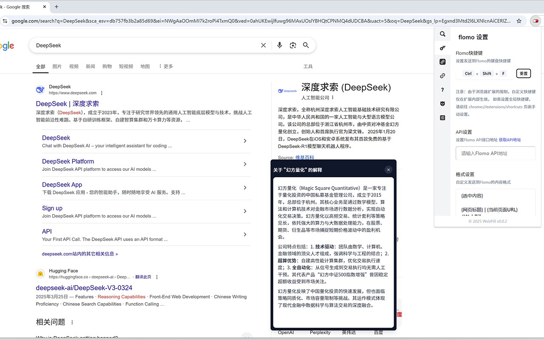
Task: Switch to the 购物 tab
Action: [107, 66]
